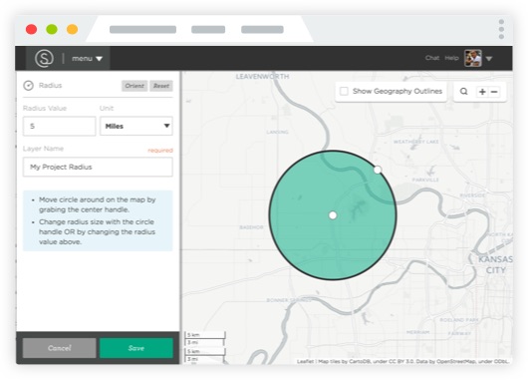Open the Help link
528x380 pixels.
pyautogui.click(x=451, y=58)
